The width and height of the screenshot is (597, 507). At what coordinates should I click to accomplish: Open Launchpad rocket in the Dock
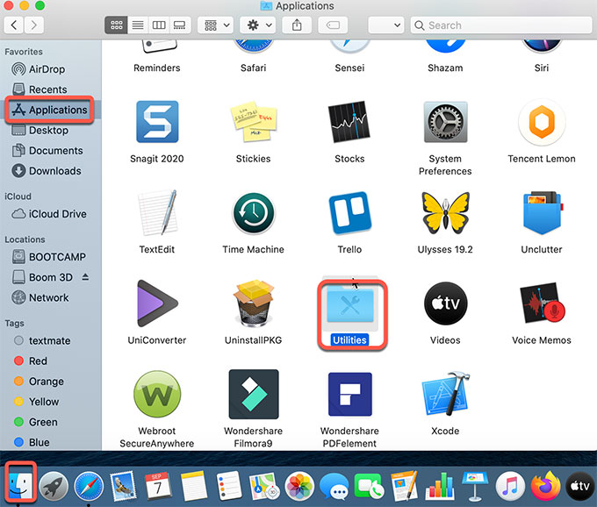[54, 486]
